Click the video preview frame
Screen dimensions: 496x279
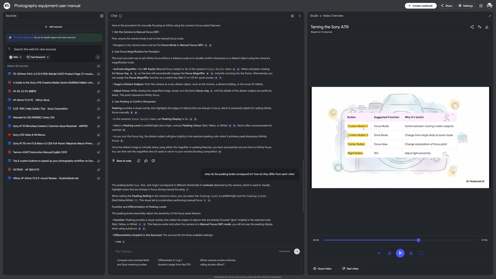click(x=400, y=137)
